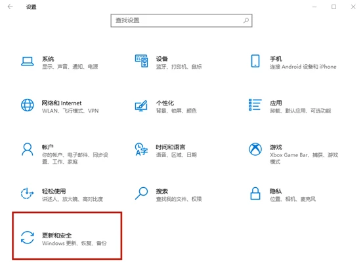Viewport: 363px width, 269px height.
Task: Click the 手机 title text
Action: pos(276,59)
